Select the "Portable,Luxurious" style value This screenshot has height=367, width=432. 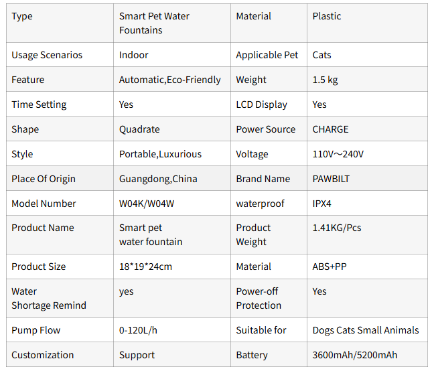160,154
